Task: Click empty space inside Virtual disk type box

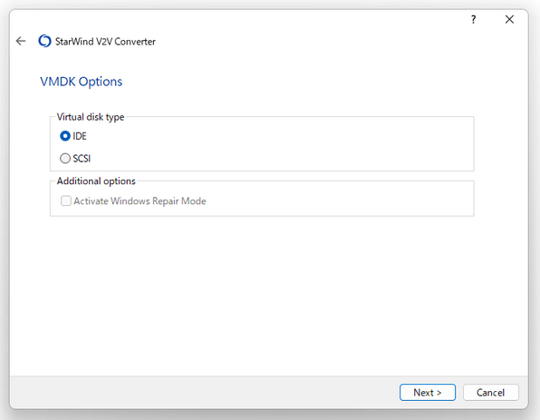Action: (275, 147)
